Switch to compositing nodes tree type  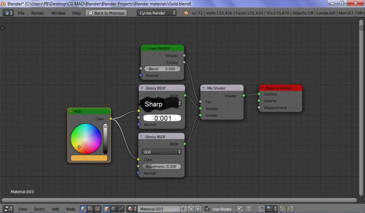[90, 209]
